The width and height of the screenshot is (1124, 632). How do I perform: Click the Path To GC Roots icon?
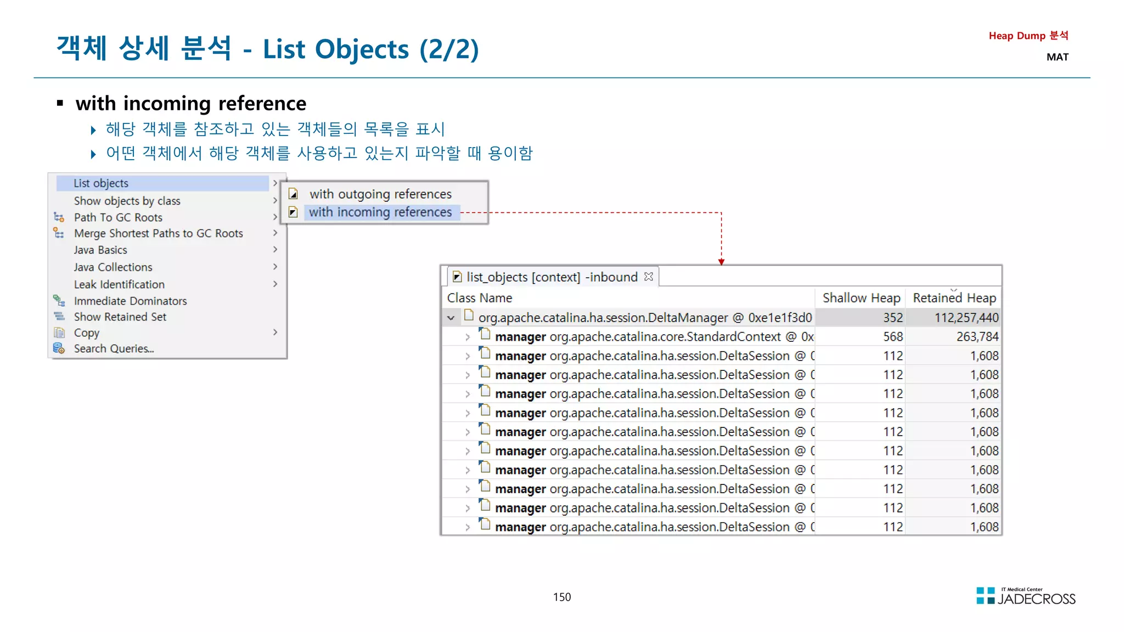59,217
